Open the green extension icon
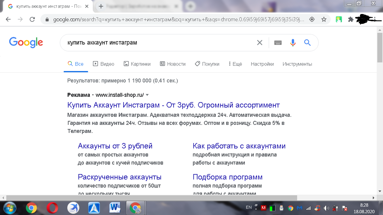The width and height of the screenshot is (383, 215). (x=339, y=19)
